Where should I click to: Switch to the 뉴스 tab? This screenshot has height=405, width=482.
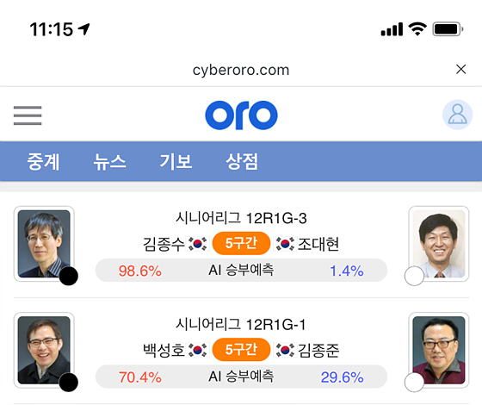[109, 162]
